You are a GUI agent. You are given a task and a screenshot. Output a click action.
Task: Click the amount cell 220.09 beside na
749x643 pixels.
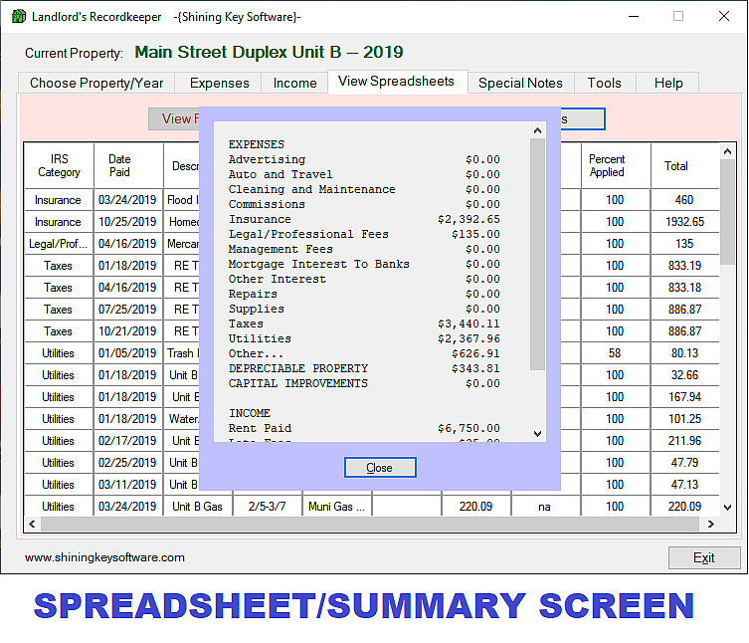point(475,507)
